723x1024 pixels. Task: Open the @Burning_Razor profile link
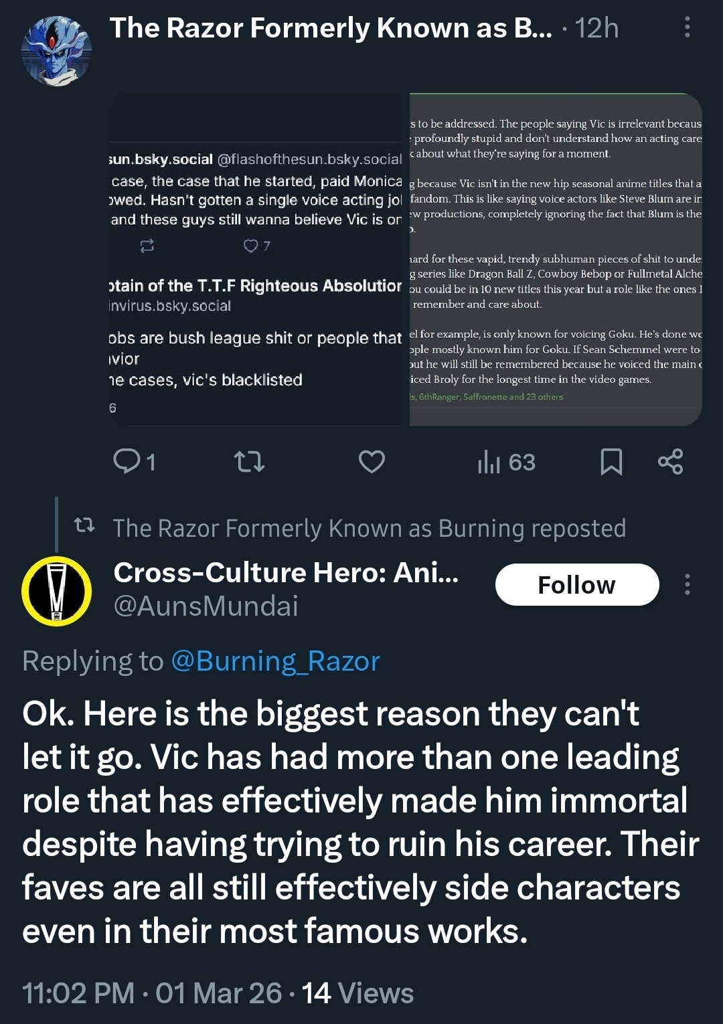pyautogui.click(x=275, y=661)
